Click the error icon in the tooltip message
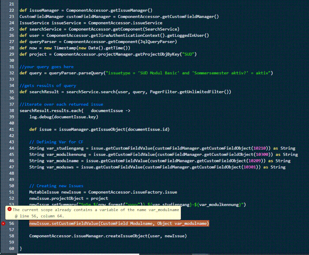The width and height of the screenshot is (309, 255). pyautogui.click(x=9, y=209)
